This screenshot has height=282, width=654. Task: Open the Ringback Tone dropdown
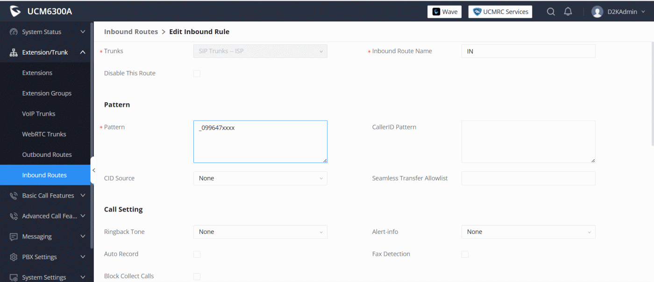pos(260,232)
